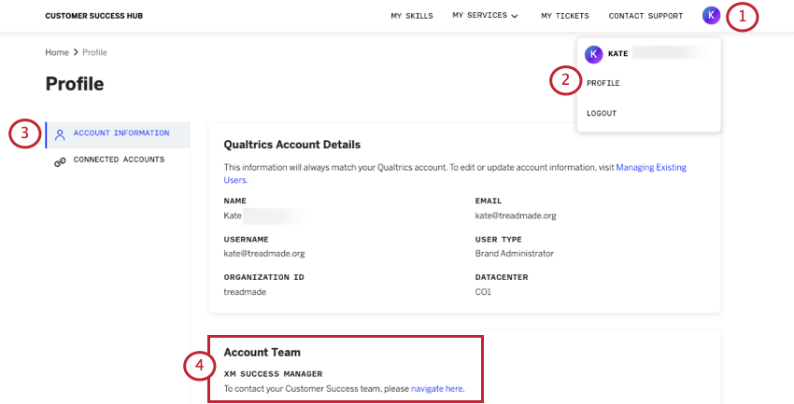Open the My Services menu

(485, 16)
